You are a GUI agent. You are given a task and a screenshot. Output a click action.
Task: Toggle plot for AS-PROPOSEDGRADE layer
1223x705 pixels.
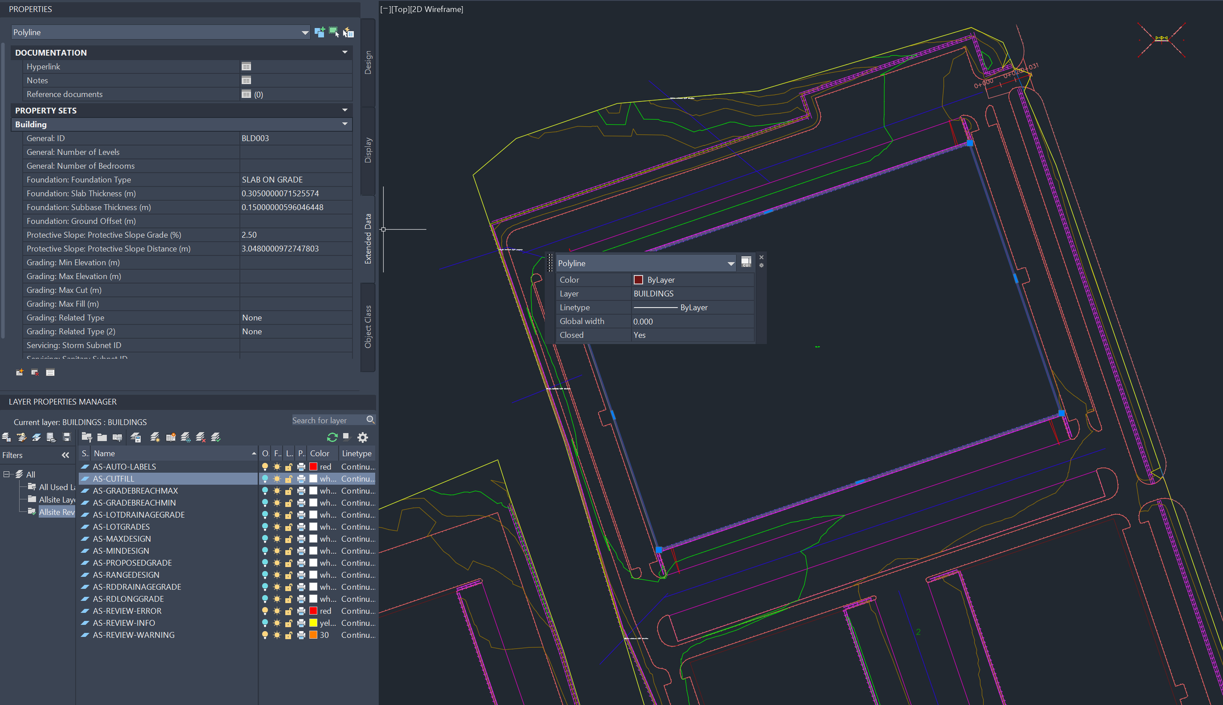[301, 563]
